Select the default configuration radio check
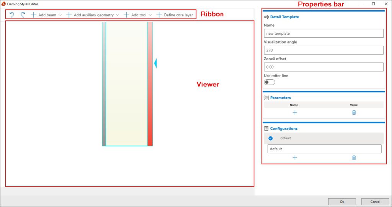Image resolution: width=392 pixels, height=207 pixels. coord(271,138)
